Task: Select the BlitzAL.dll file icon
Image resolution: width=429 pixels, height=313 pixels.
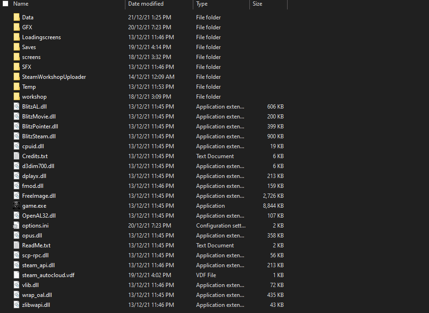Action: [16, 107]
